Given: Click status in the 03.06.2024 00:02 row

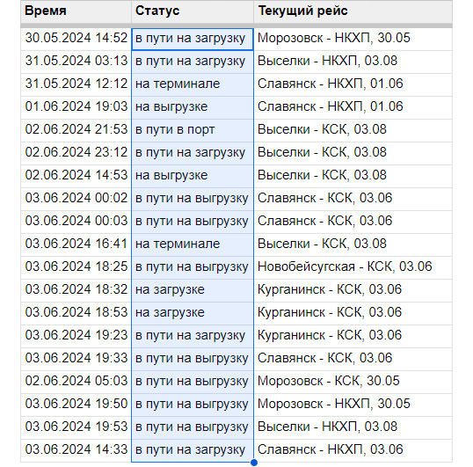Looking at the screenshot, I should click(192, 199).
